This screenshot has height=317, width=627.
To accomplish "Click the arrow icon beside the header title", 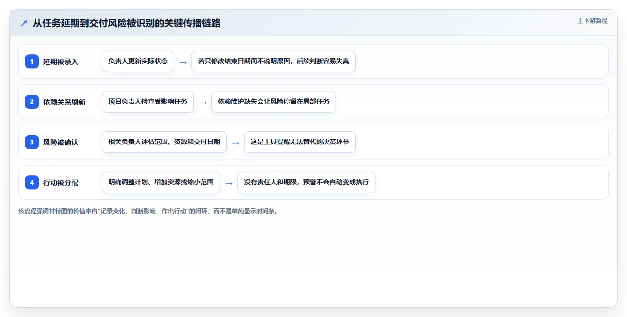I will click(23, 23).
